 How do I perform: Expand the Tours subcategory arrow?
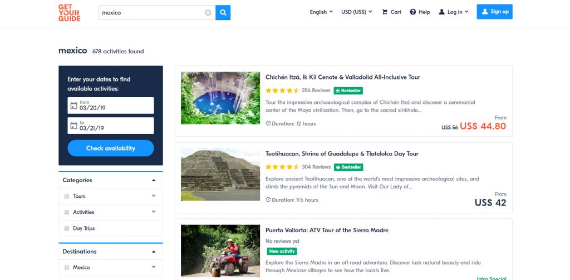(x=154, y=196)
